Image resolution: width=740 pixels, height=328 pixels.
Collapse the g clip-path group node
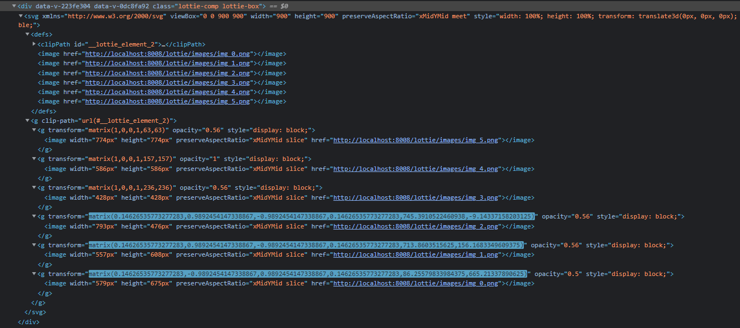[27, 121]
